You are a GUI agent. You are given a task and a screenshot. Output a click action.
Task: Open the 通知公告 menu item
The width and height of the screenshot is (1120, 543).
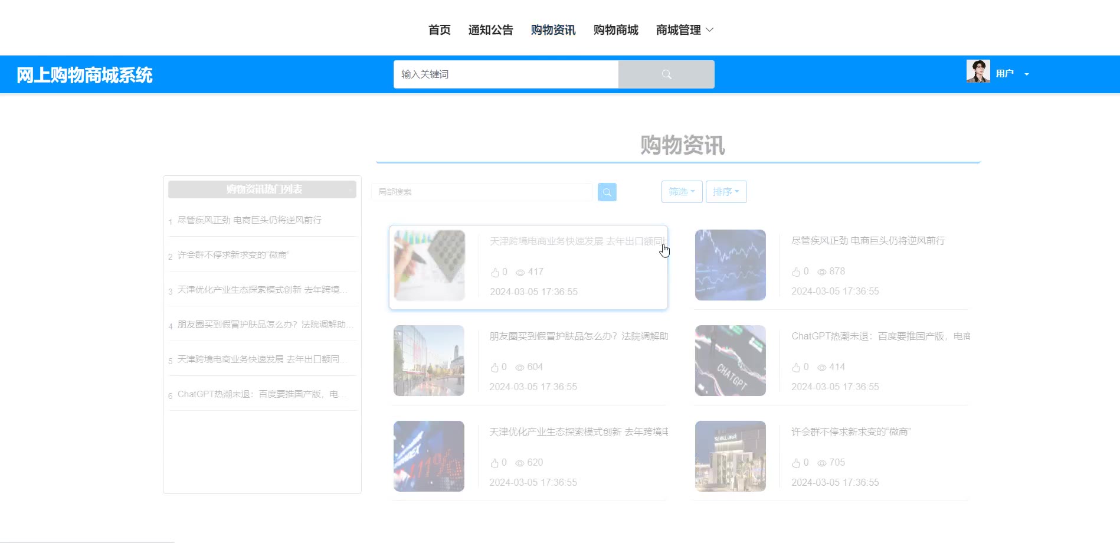[490, 30]
